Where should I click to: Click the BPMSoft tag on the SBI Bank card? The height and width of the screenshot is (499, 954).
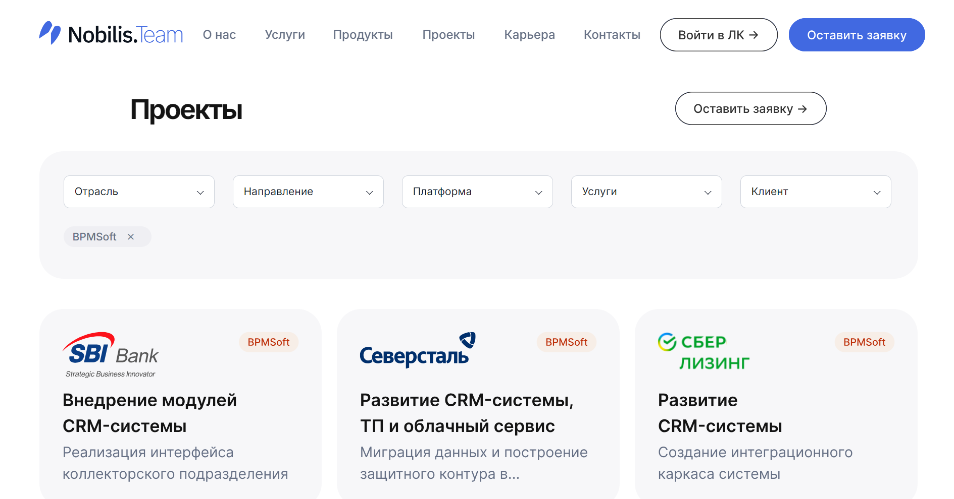(268, 342)
